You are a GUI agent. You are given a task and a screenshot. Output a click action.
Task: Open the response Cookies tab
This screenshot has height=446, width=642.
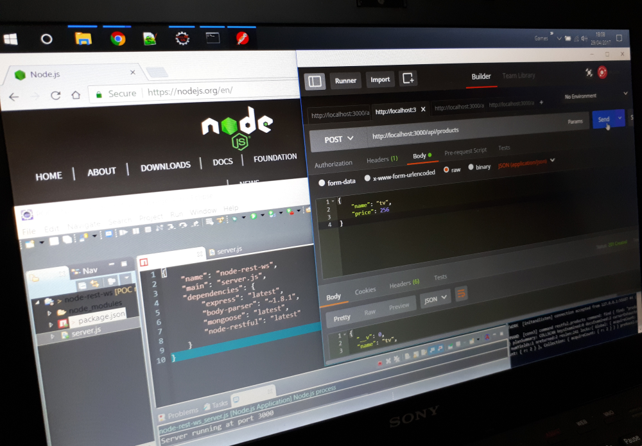365,291
